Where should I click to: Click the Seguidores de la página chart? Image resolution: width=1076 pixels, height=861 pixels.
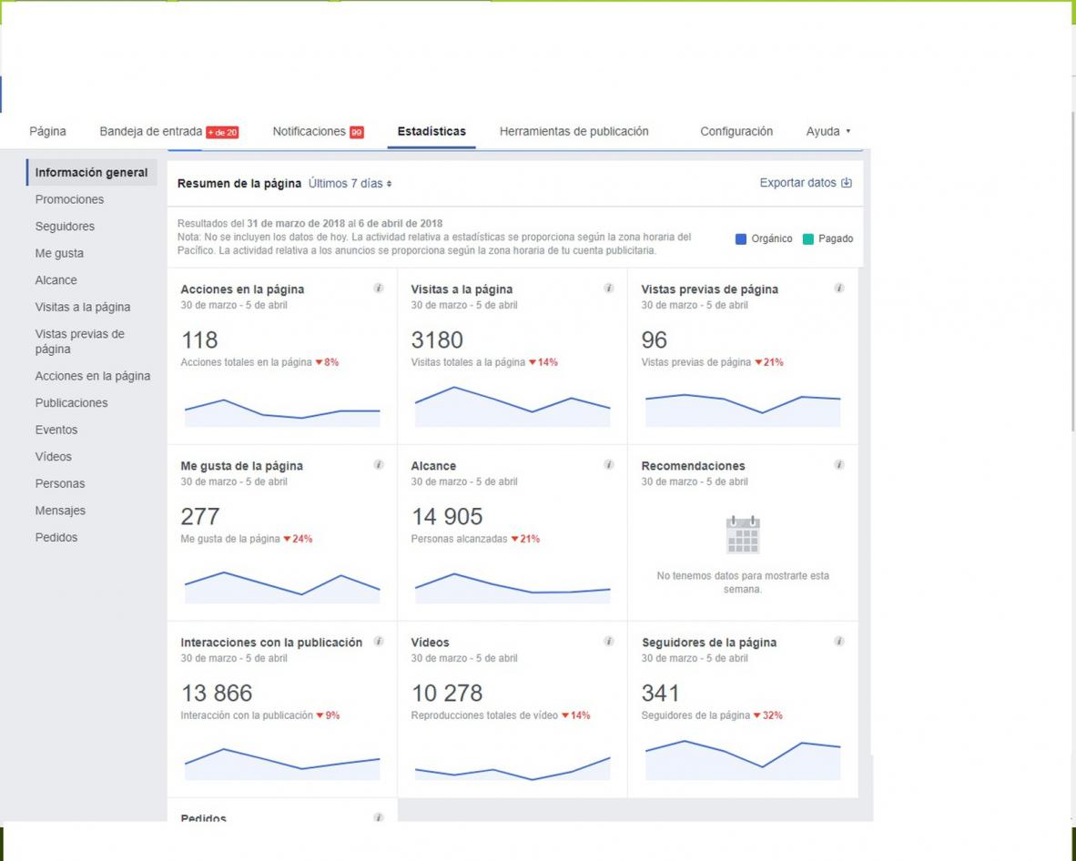[x=743, y=760]
